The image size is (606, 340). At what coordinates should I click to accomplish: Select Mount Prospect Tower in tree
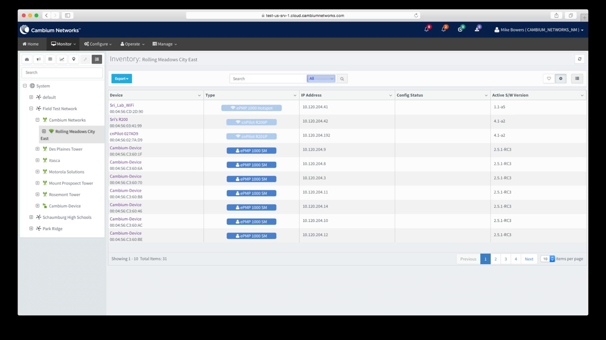pyautogui.click(x=71, y=183)
